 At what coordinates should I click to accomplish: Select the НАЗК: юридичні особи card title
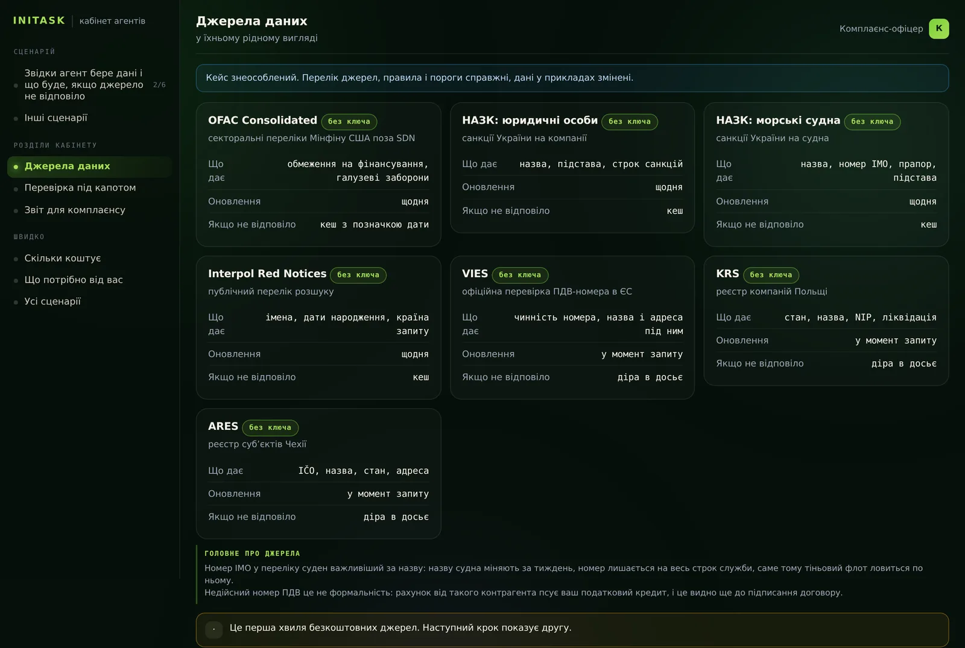530,121
